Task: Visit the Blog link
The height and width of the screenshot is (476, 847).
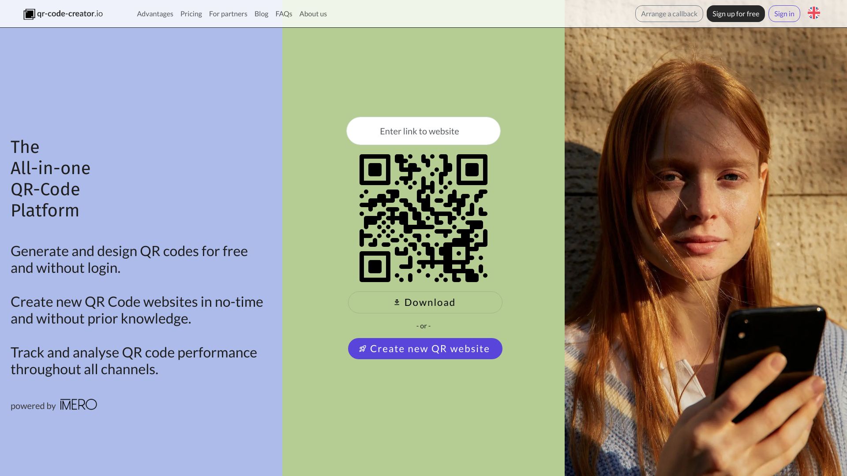Action: tap(261, 14)
